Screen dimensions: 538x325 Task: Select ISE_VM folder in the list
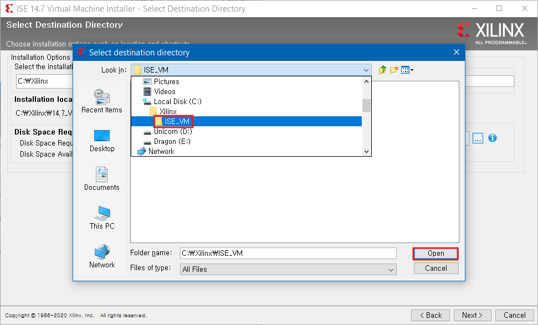tap(247, 121)
